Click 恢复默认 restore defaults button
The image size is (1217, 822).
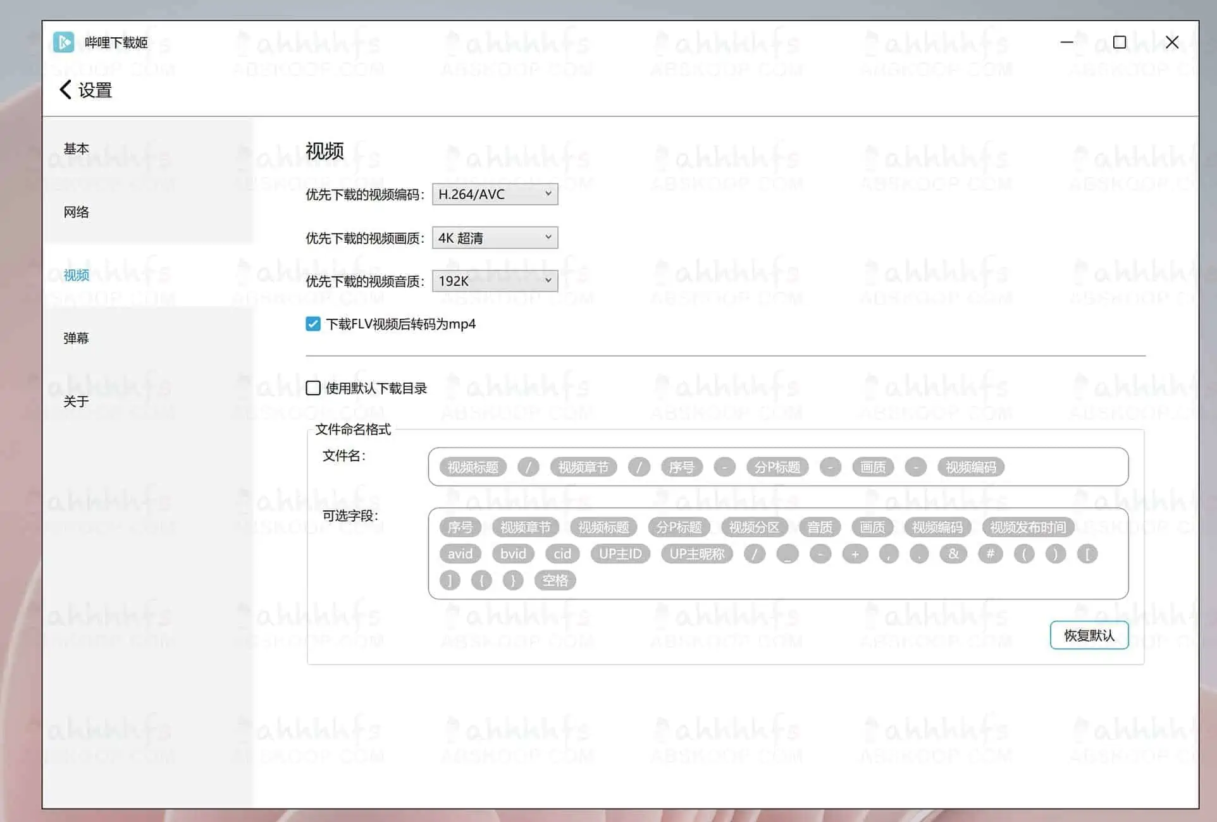pos(1091,635)
